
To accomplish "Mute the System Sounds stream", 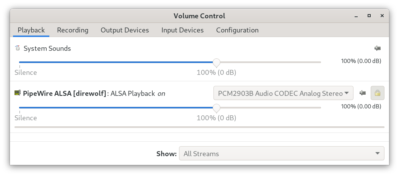I will click(378, 48).
